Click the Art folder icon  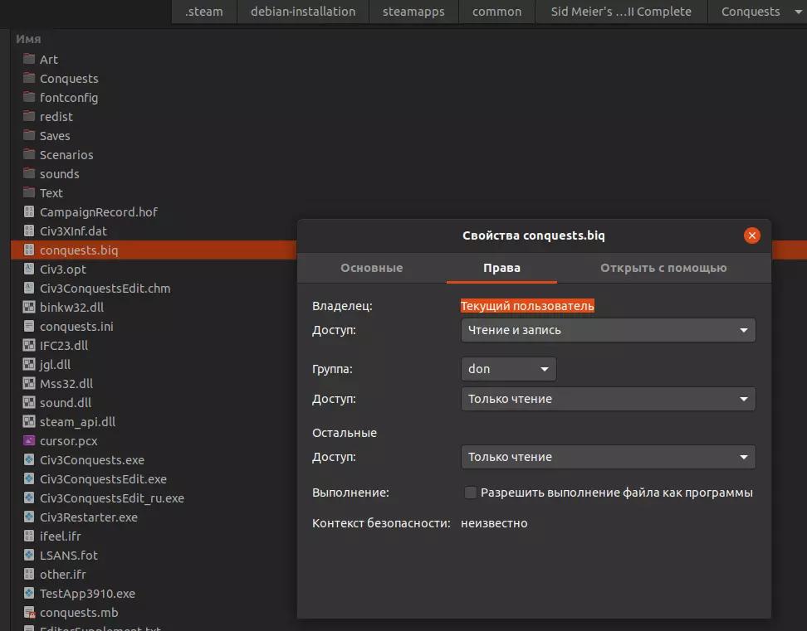[x=29, y=60]
